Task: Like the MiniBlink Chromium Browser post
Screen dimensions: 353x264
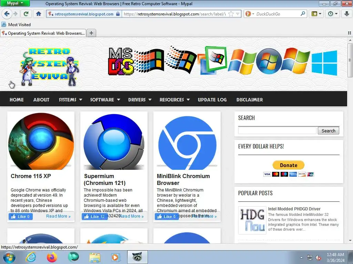Action: click(167, 217)
